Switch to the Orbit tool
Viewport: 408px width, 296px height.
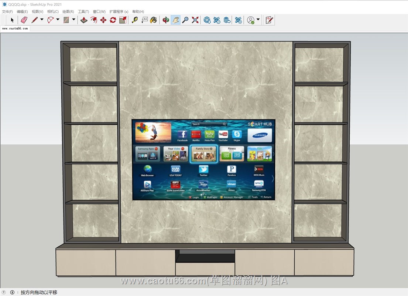pos(166,20)
